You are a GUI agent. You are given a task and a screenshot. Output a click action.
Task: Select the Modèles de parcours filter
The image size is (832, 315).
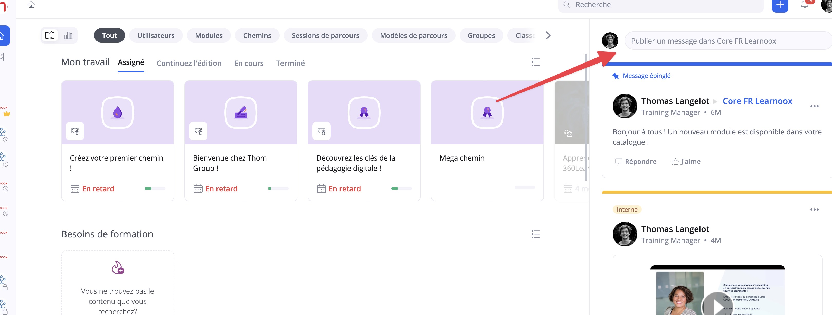pyautogui.click(x=413, y=35)
